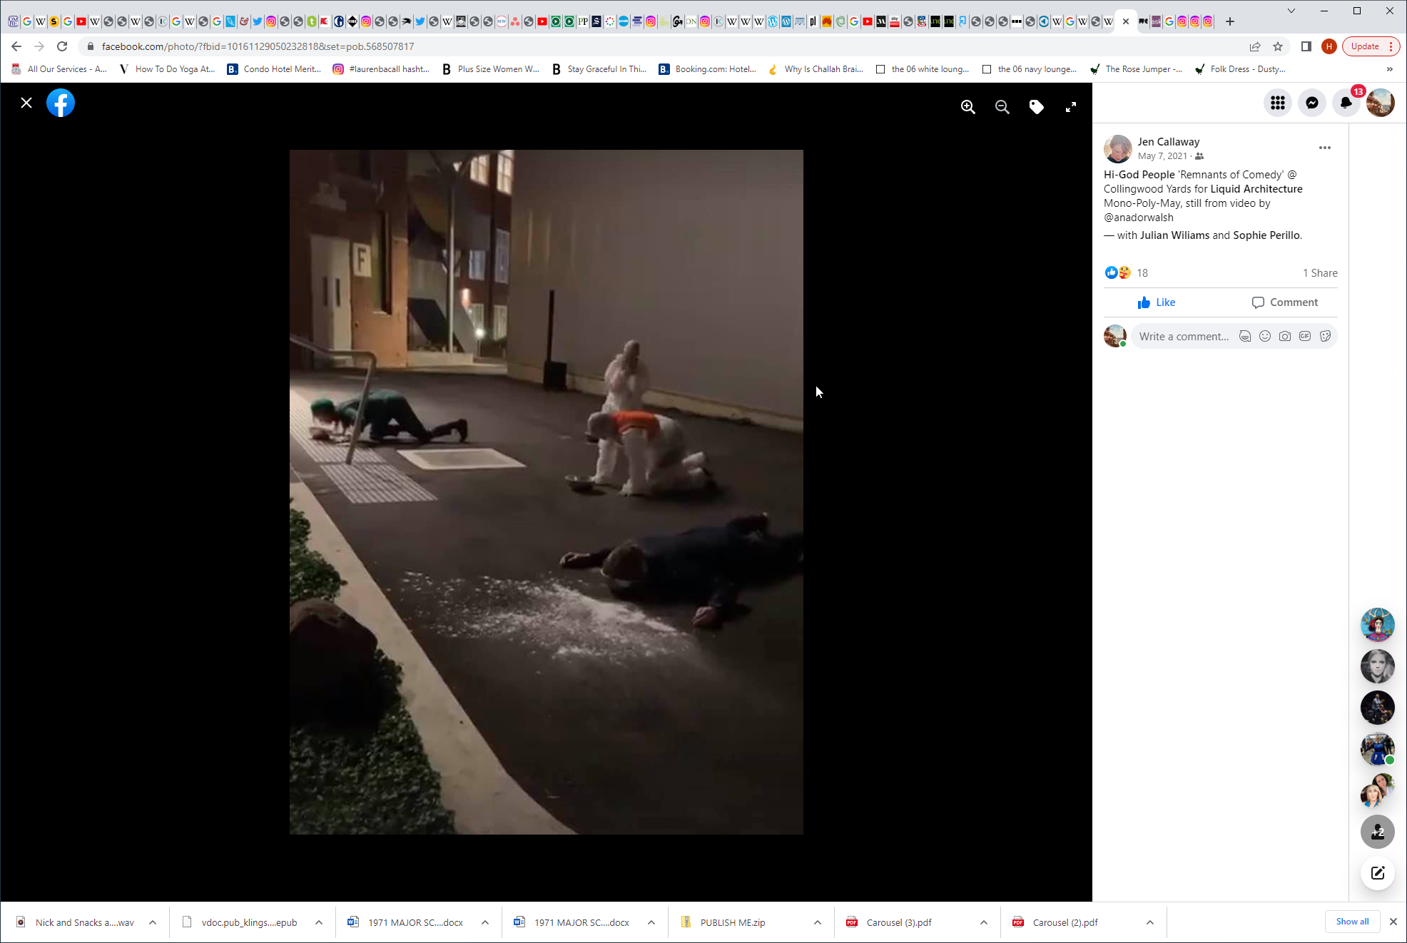
Task: Open downloaded Carousel (3).pdf file
Action: tap(899, 922)
